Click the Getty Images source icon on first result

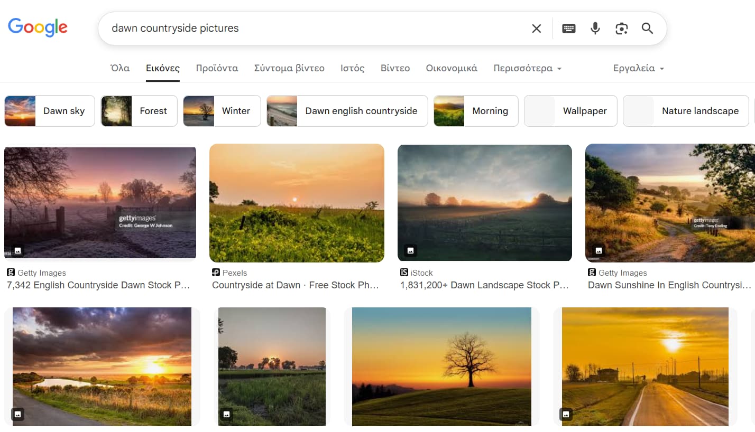coord(11,273)
